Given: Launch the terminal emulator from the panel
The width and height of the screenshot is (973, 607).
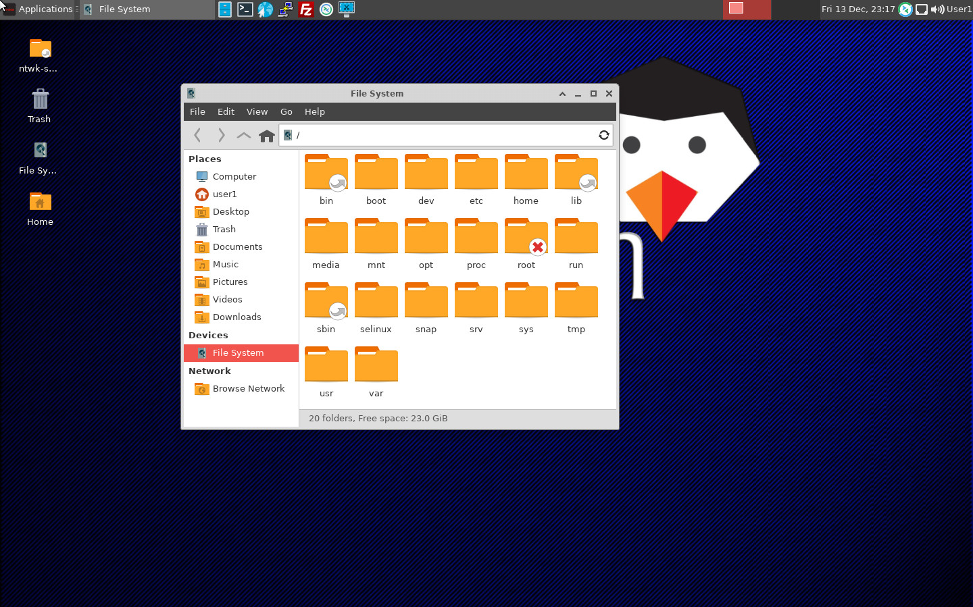Looking at the screenshot, I should pyautogui.click(x=245, y=9).
